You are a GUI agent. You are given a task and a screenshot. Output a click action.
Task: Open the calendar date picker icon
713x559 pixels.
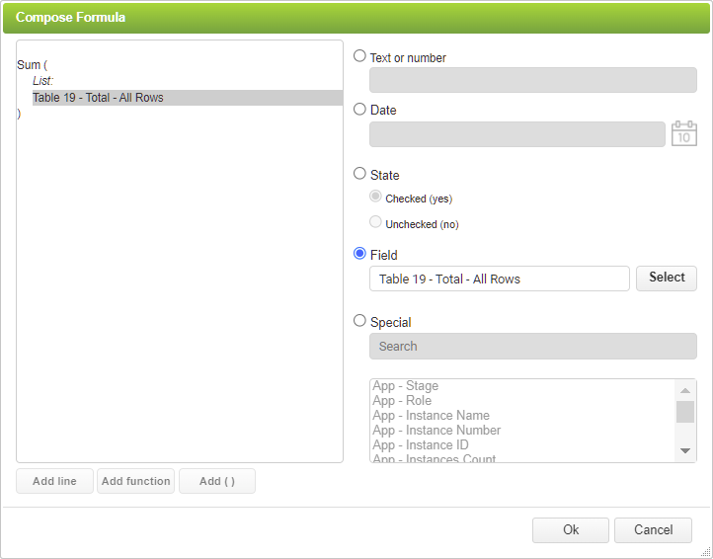(x=684, y=133)
